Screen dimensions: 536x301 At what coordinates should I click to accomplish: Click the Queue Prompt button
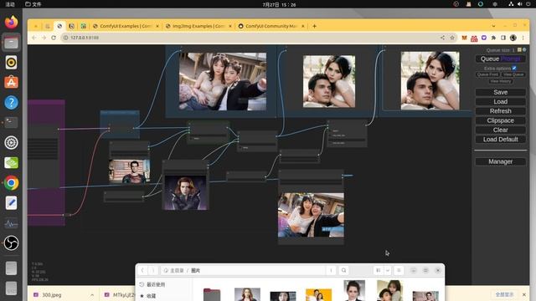[x=501, y=59]
